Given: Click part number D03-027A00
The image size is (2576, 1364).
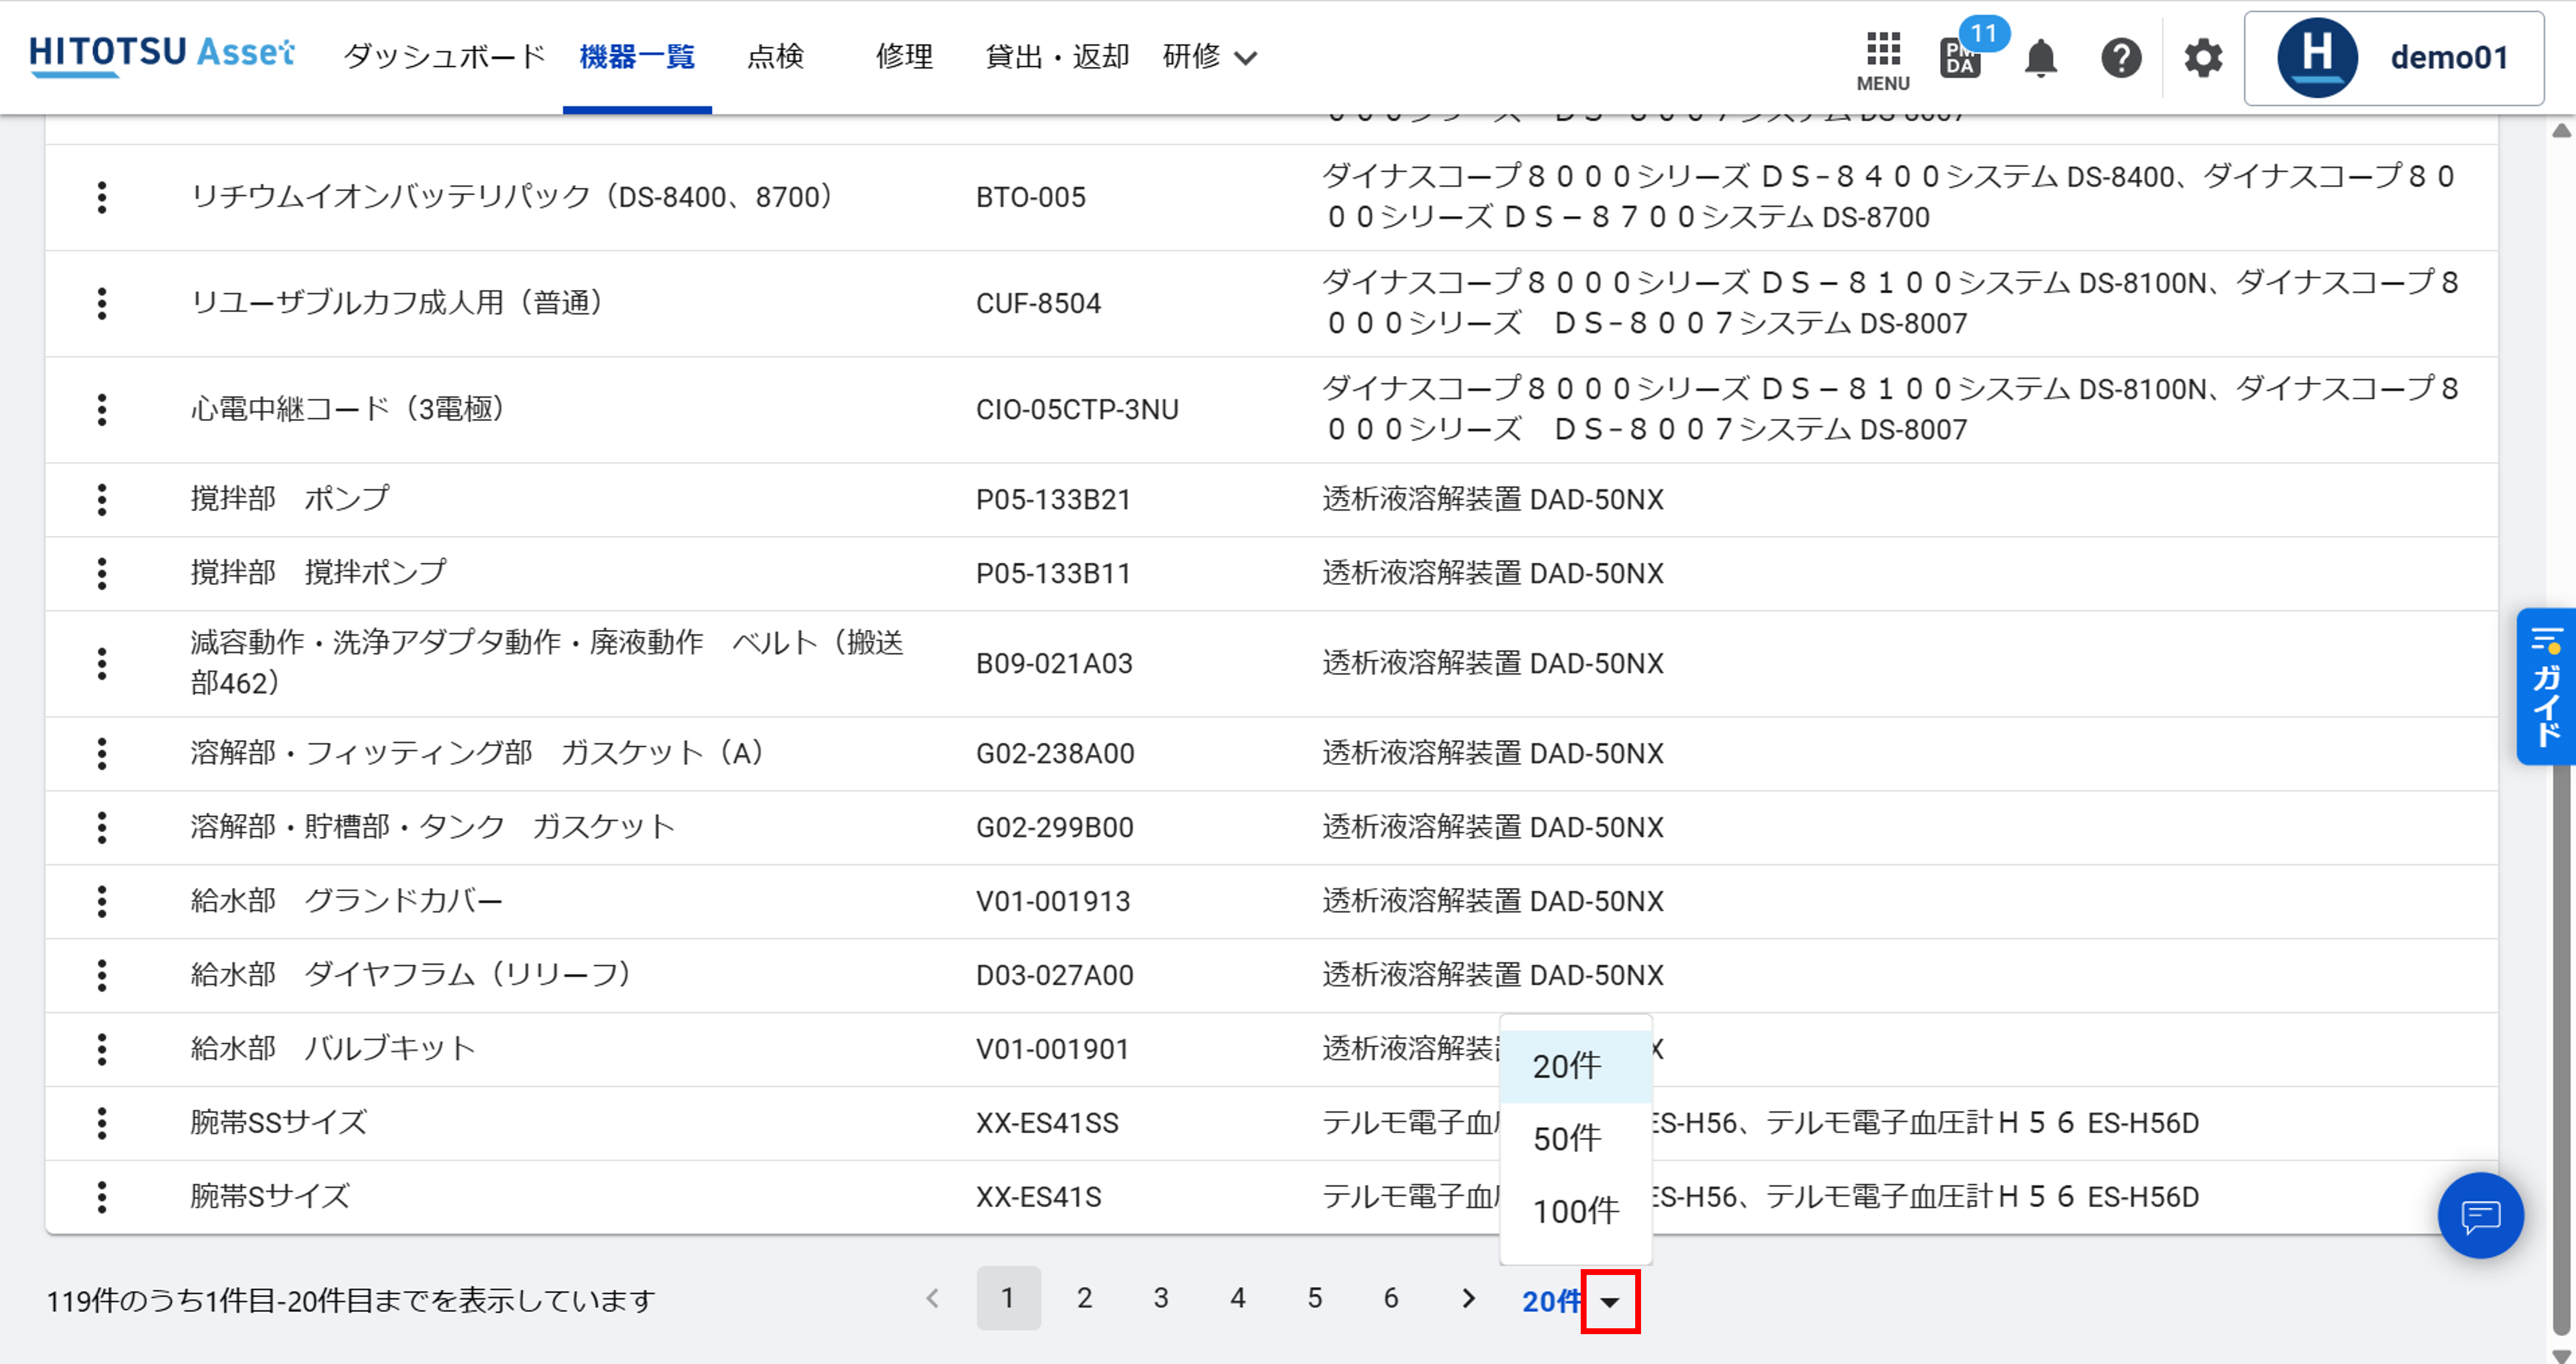Looking at the screenshot, I should (x=1055, y=975).
